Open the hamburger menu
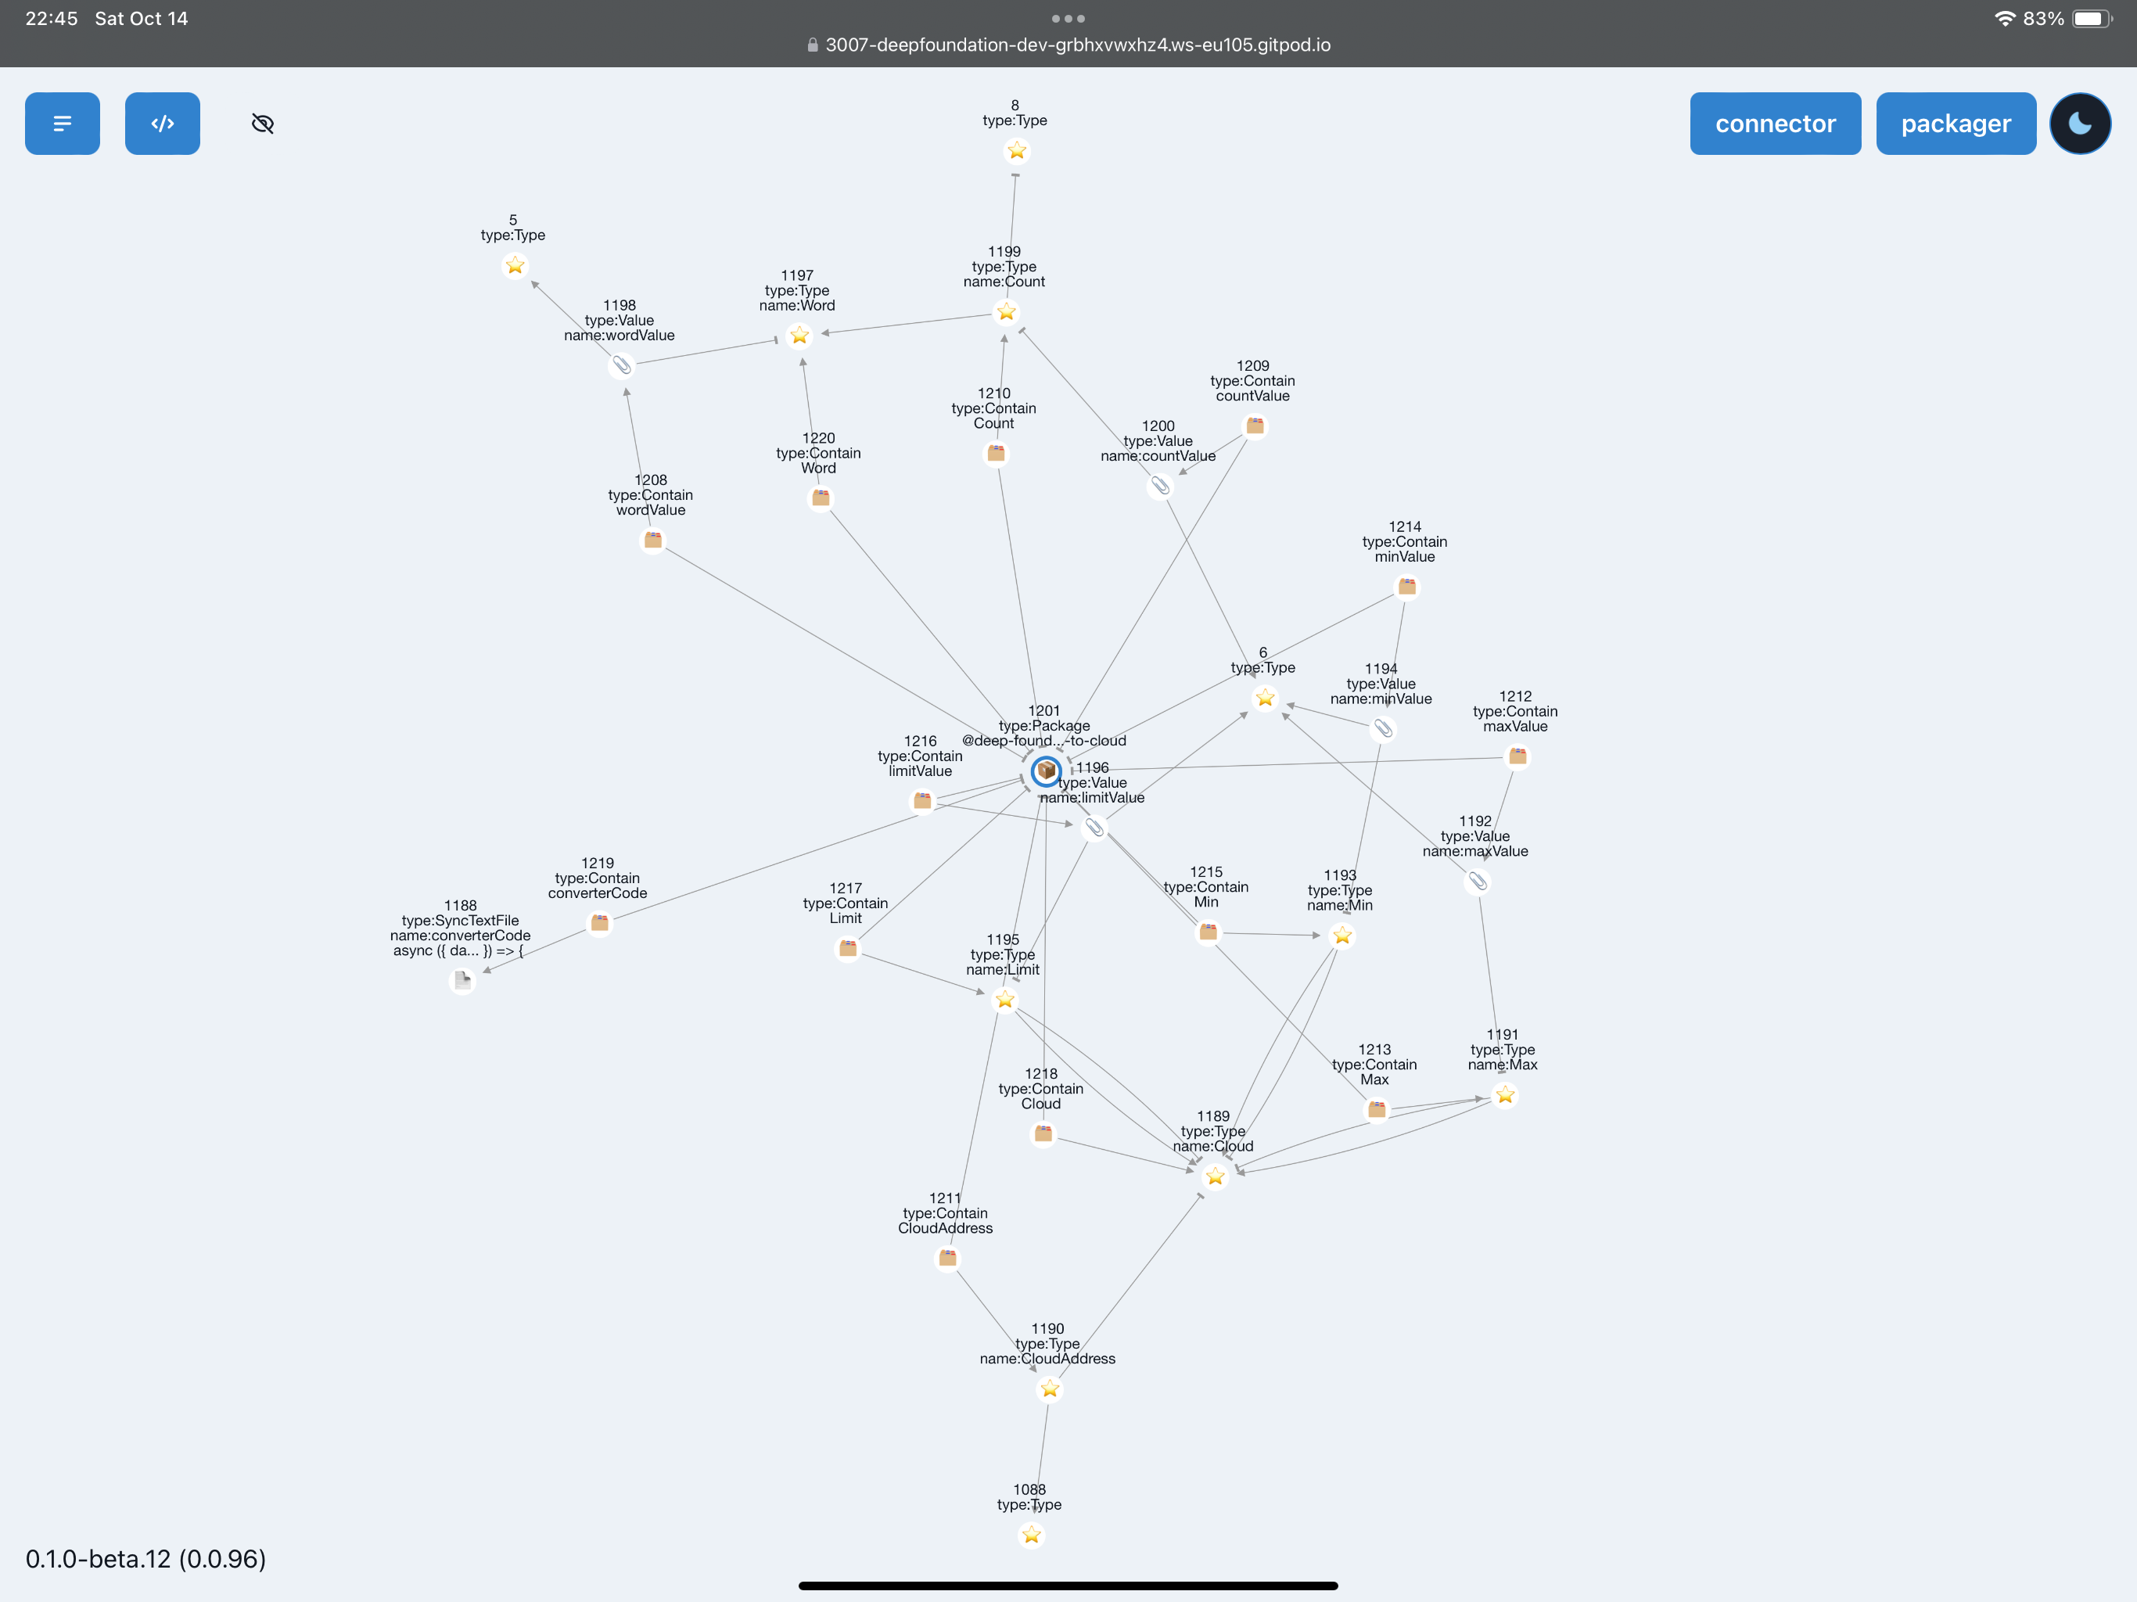Image resolution: width=2137 pixels, height=1602 pixels. [x=62, y=123]
